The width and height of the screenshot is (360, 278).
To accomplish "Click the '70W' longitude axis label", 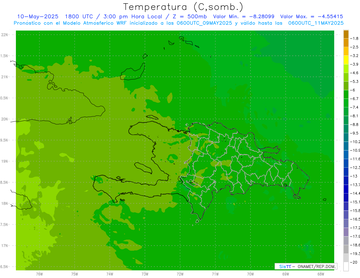I will (x=250, y=274).
